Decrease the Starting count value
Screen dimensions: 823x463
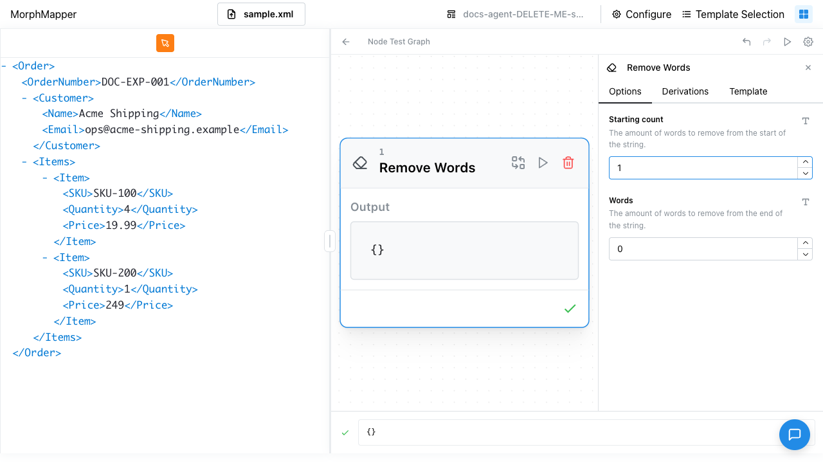pyautogui.click(x=805, y=174)
